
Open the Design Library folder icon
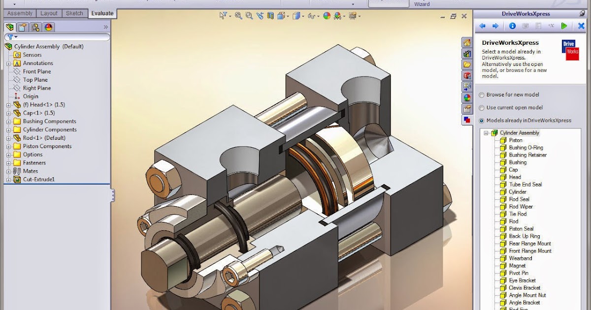coord(467,64)
